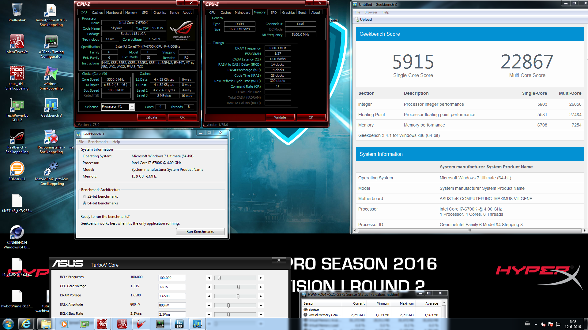Click Run Benchmarks button
Image resolution: width=588 pixels, height=330 pixels.
coord(200,232)
